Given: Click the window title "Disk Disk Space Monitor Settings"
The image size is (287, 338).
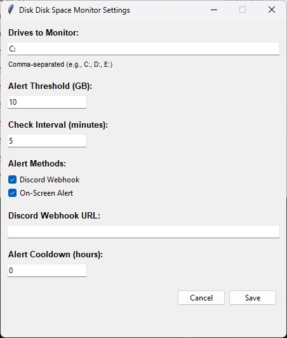Looking at the screenshot, I should pos(74,10).
